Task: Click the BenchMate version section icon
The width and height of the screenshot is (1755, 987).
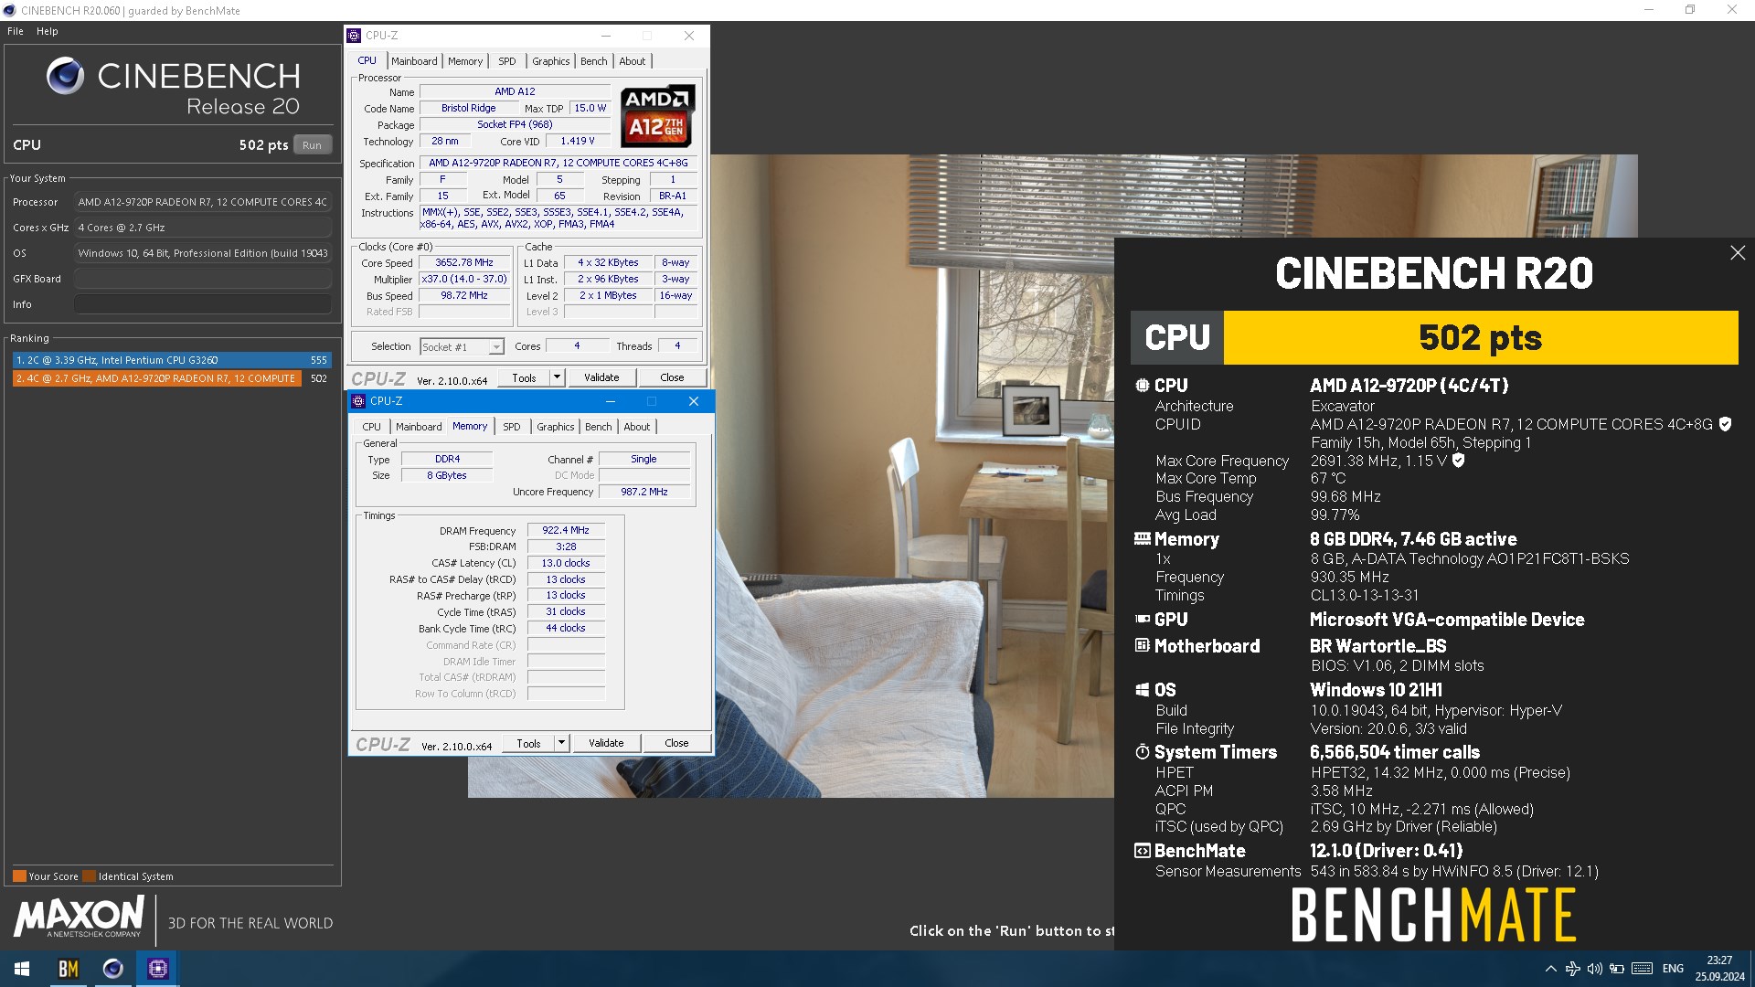Action: pyautogui.click(x=1143, y=851)
